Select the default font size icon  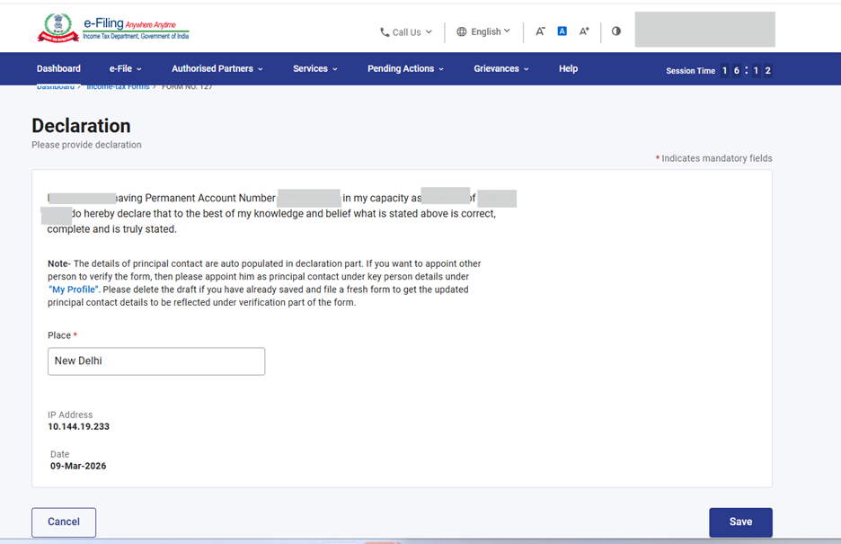(x=562, y=31)
